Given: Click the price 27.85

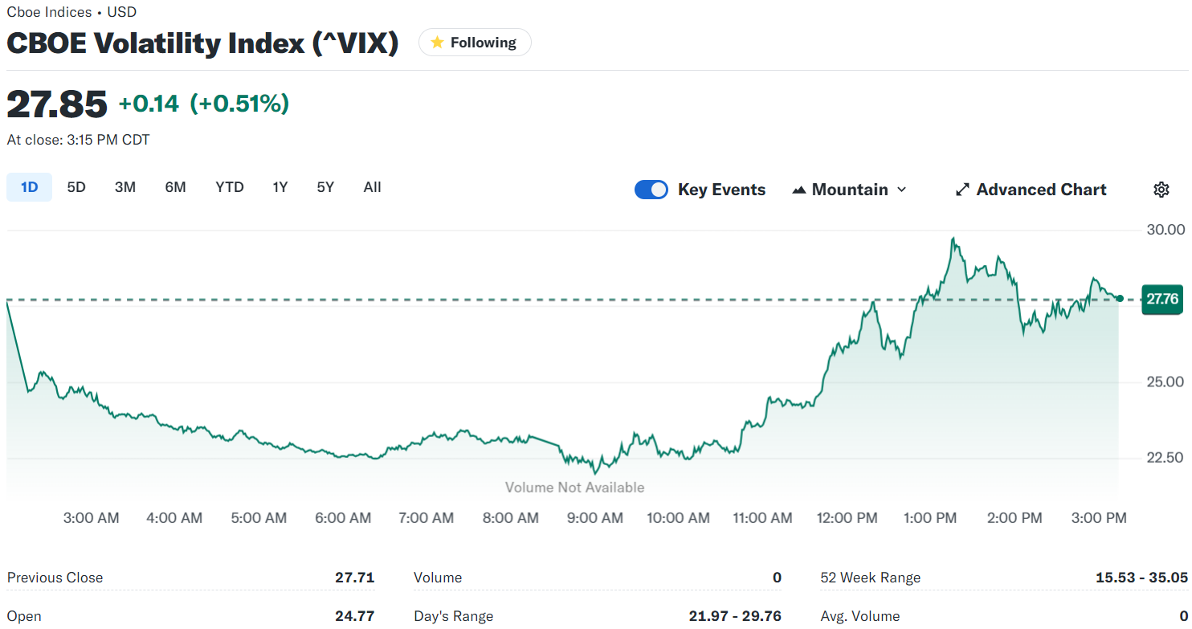Looking at the screenshot, I should pyautogui.click(x=57, y=104).
